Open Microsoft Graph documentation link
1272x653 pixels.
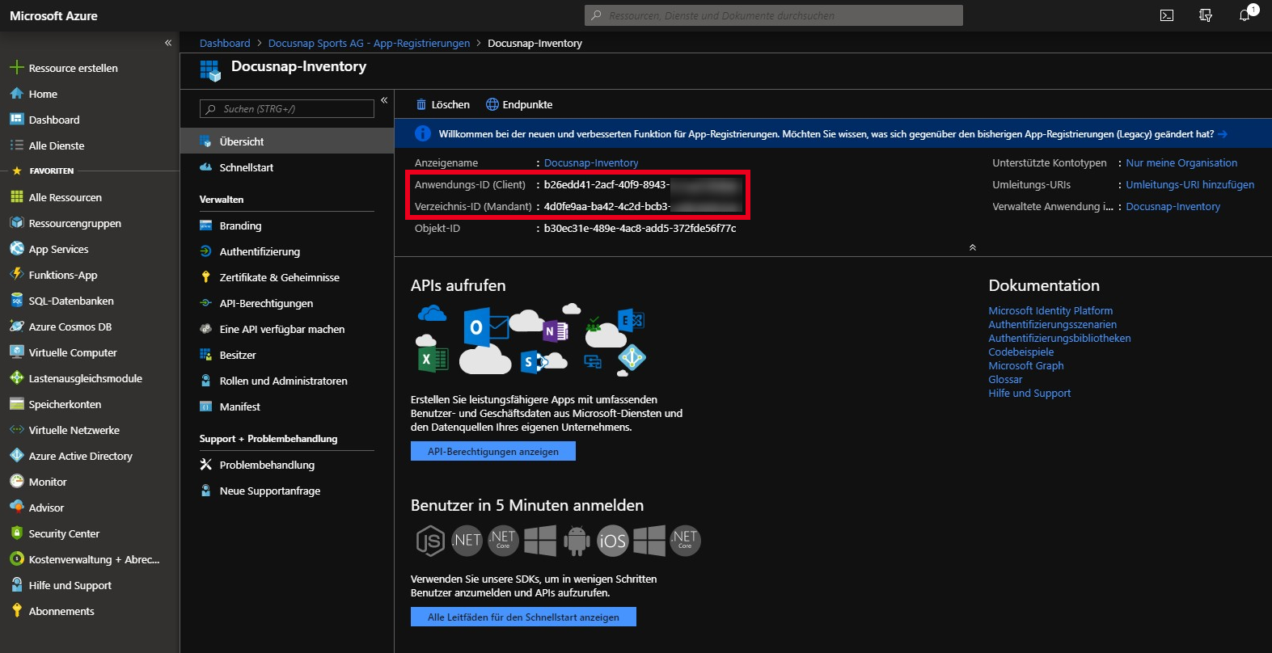pyautogui.click(x=1025, y=365)
